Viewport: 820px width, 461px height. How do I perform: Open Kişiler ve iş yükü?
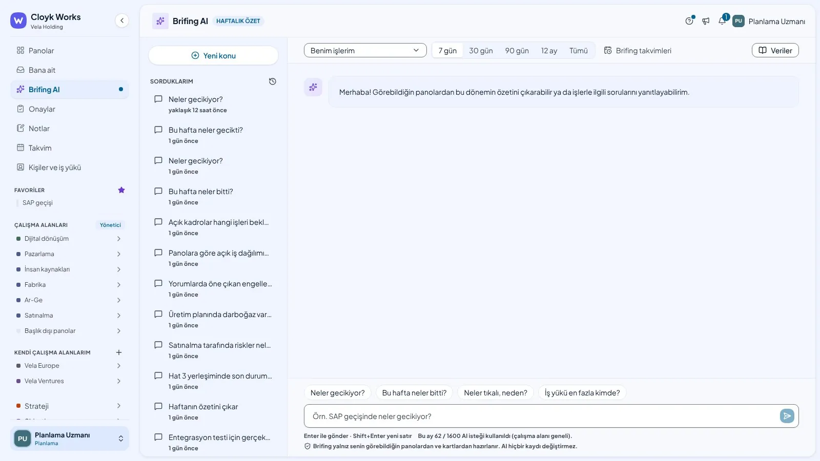70,167
